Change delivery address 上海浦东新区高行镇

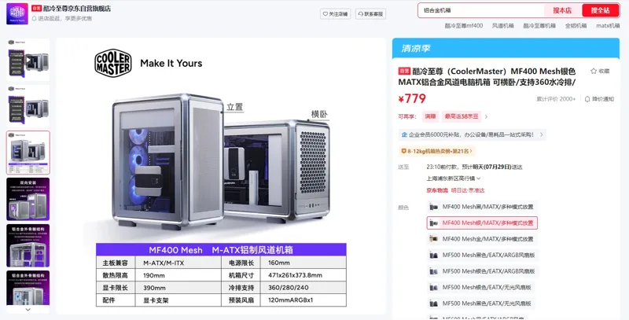[x=453, y=178]
